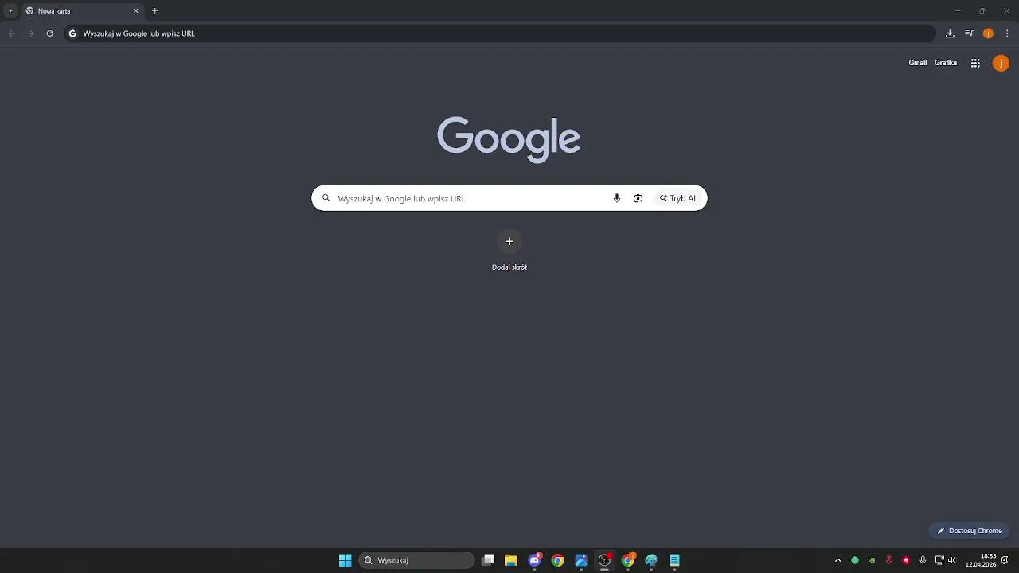Open the Gmail link

(918, 63)
